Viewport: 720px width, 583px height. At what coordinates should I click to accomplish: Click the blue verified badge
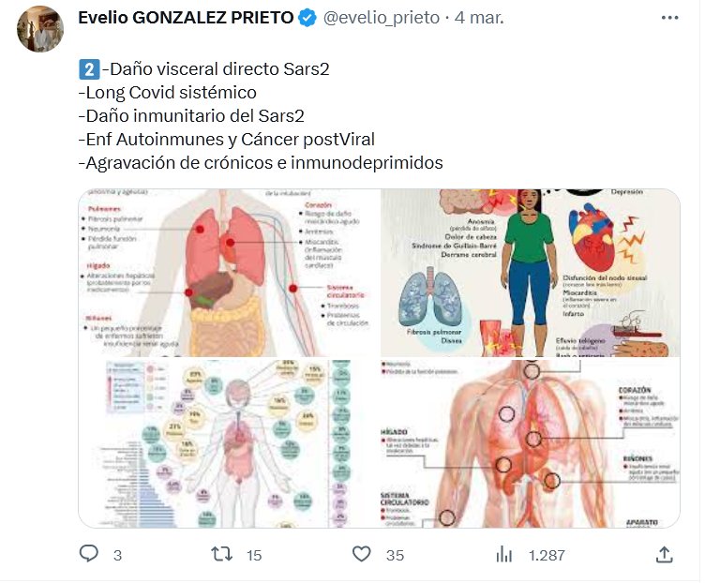[307, 19]
